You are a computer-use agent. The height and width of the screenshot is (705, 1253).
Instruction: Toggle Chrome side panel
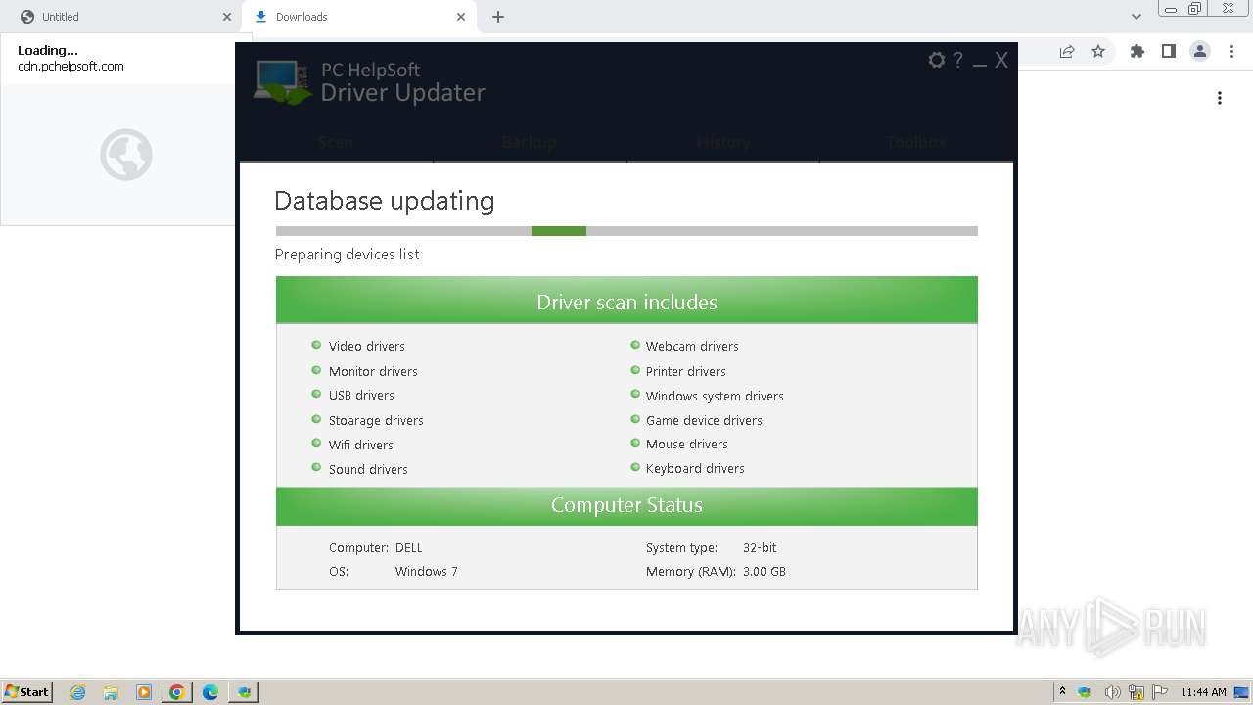pyautogui.click(x=1168, y=51)
